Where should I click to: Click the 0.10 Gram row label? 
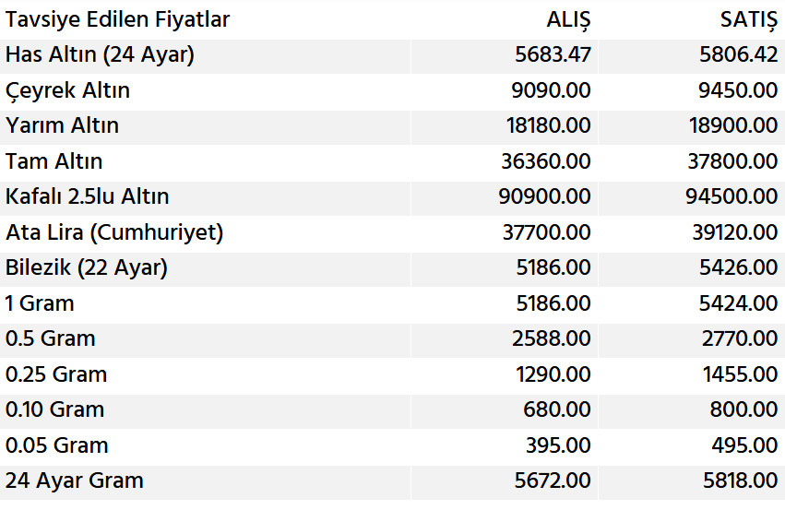(x=54, y=409)
